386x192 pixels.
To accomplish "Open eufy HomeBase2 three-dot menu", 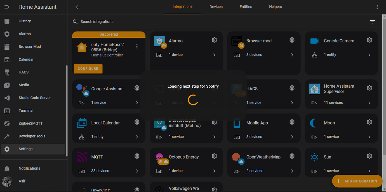I will (137, 46).
